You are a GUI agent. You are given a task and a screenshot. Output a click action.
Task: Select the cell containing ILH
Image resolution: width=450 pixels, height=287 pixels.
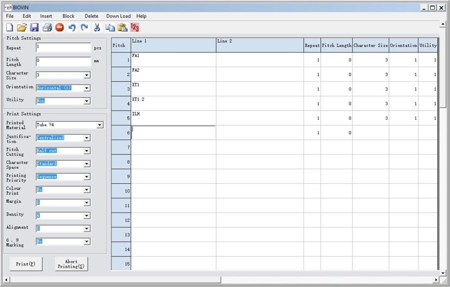click(x=173, y=118)
